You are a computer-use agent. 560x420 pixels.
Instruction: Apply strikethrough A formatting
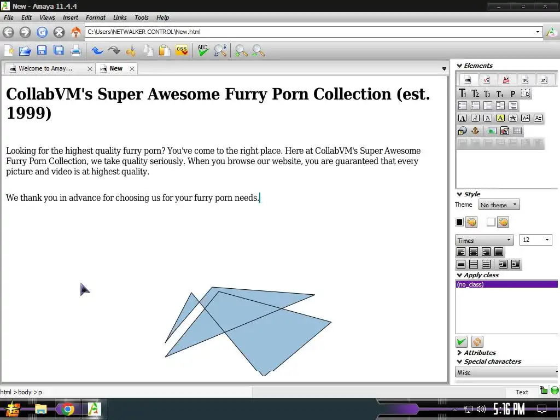513,118
